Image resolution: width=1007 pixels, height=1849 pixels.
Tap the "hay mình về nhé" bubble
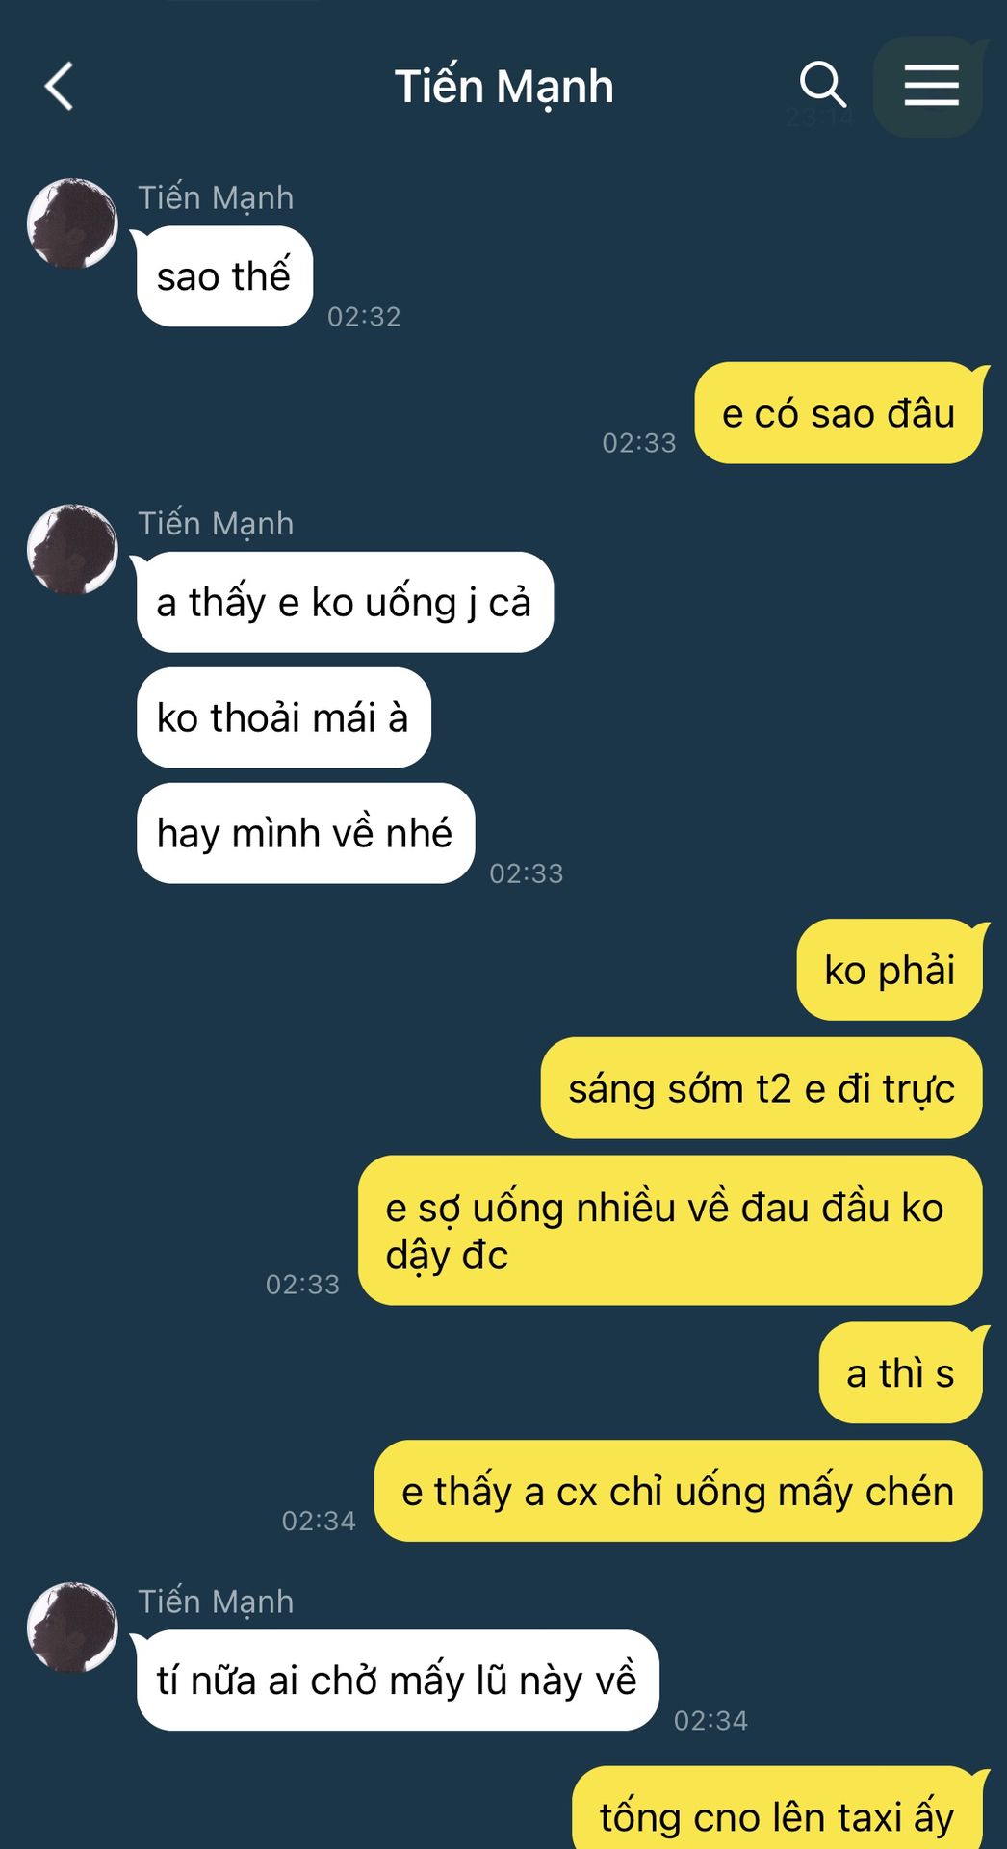tap(305, 833)
